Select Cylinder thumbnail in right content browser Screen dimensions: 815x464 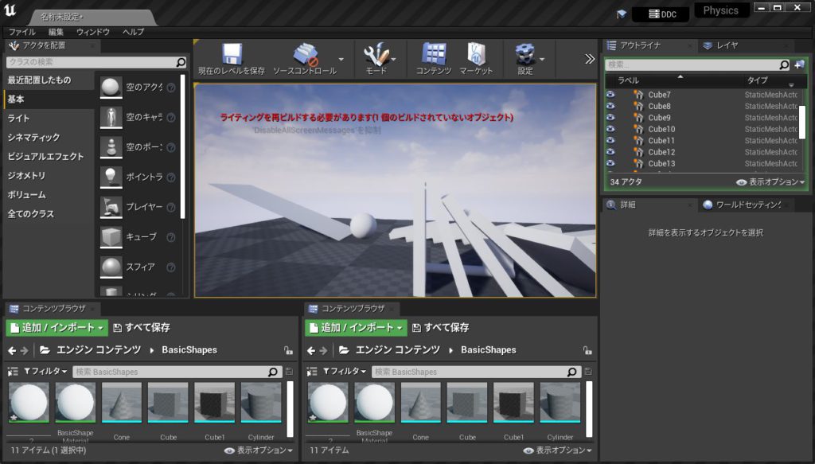560,404
